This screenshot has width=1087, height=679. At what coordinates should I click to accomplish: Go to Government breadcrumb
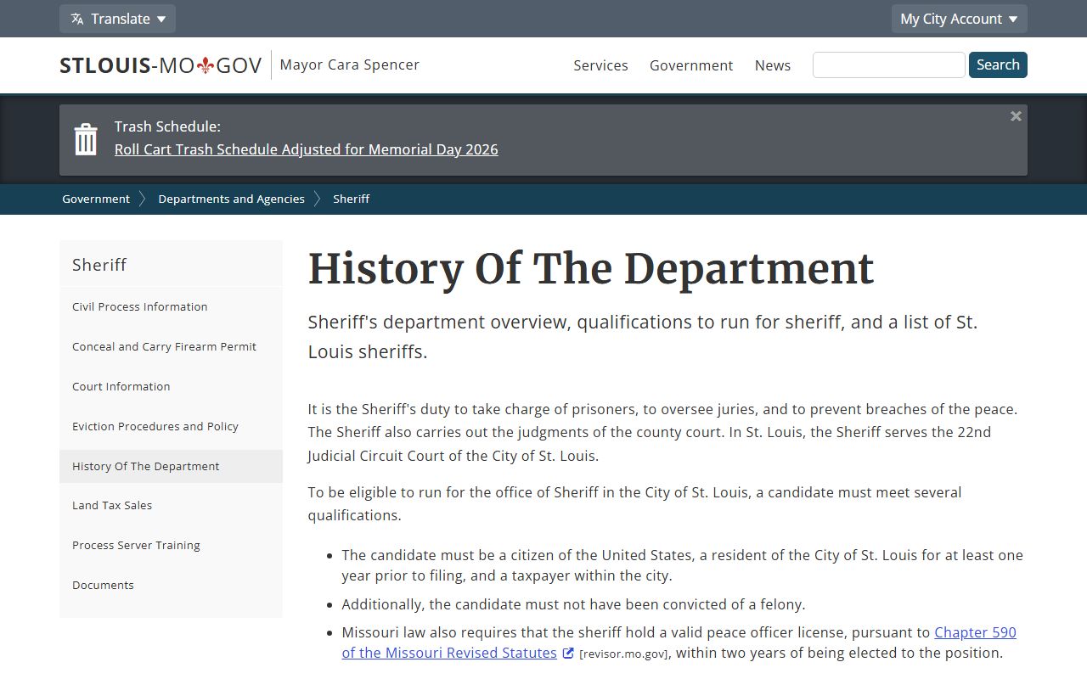96,199
